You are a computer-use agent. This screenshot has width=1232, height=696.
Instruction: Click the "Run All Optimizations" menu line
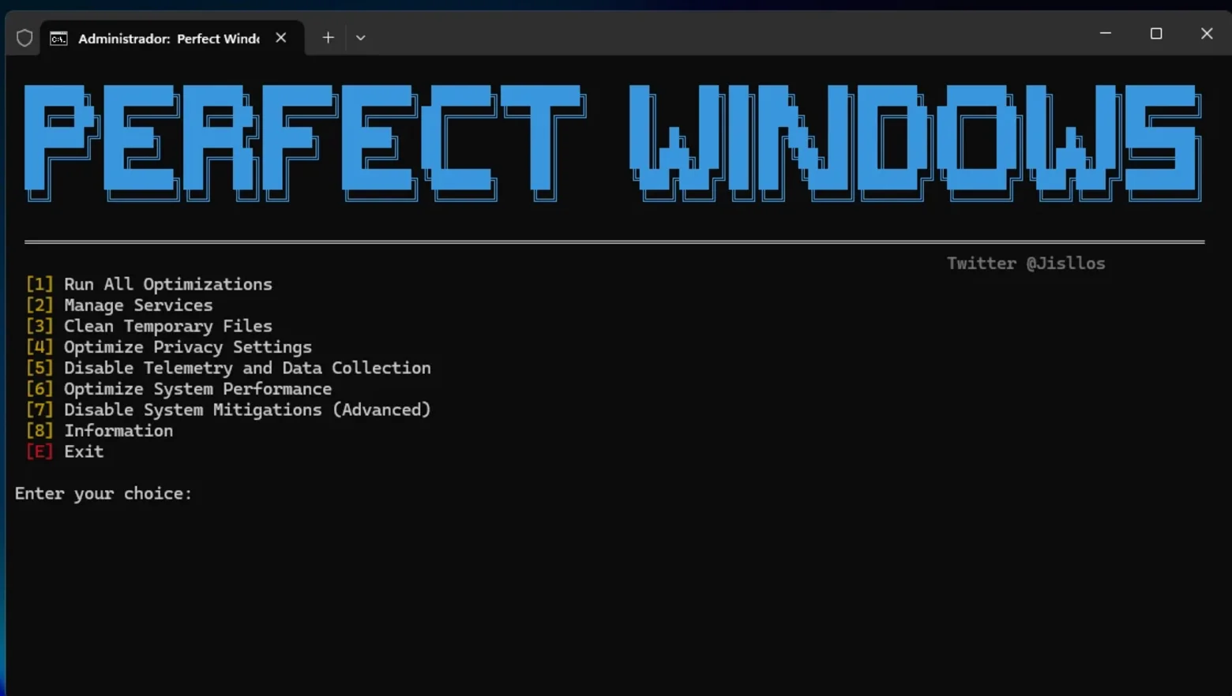pos(149,284)
